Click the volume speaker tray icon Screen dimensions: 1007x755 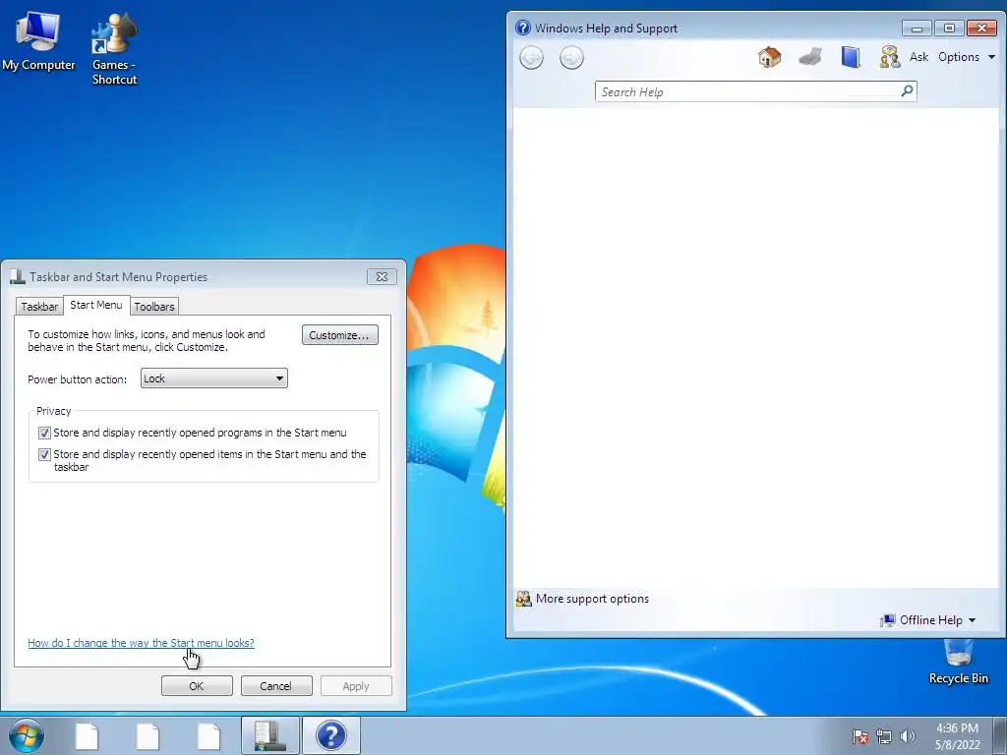(x=907, y=736)
